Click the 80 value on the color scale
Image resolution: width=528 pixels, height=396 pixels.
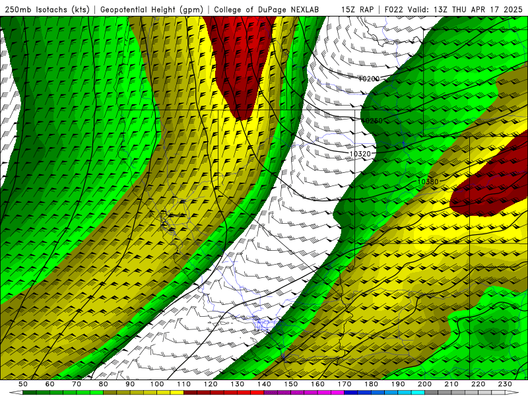104,384
